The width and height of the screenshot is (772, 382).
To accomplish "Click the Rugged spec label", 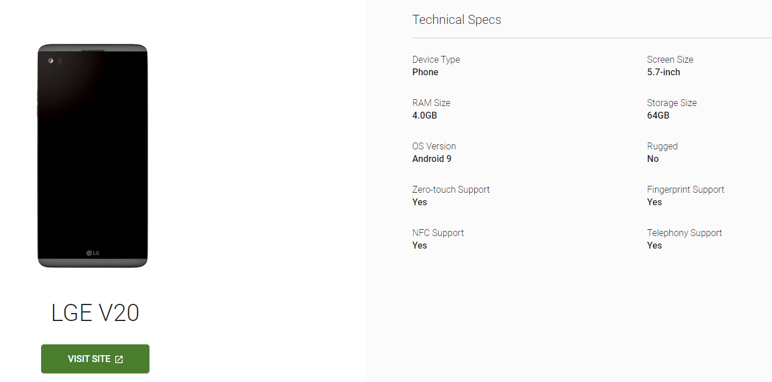I will pyautogui.click(x=662, y=146).
